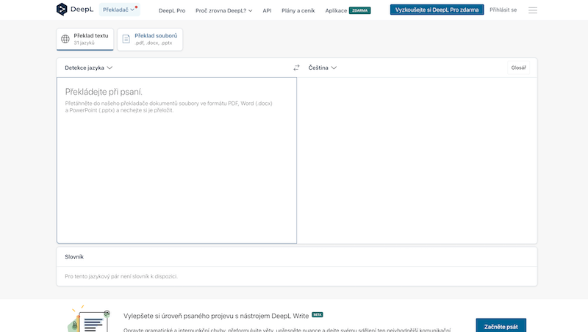Click the globe icon for text translation
588x332 pixels.
click(x=65, y=40)
